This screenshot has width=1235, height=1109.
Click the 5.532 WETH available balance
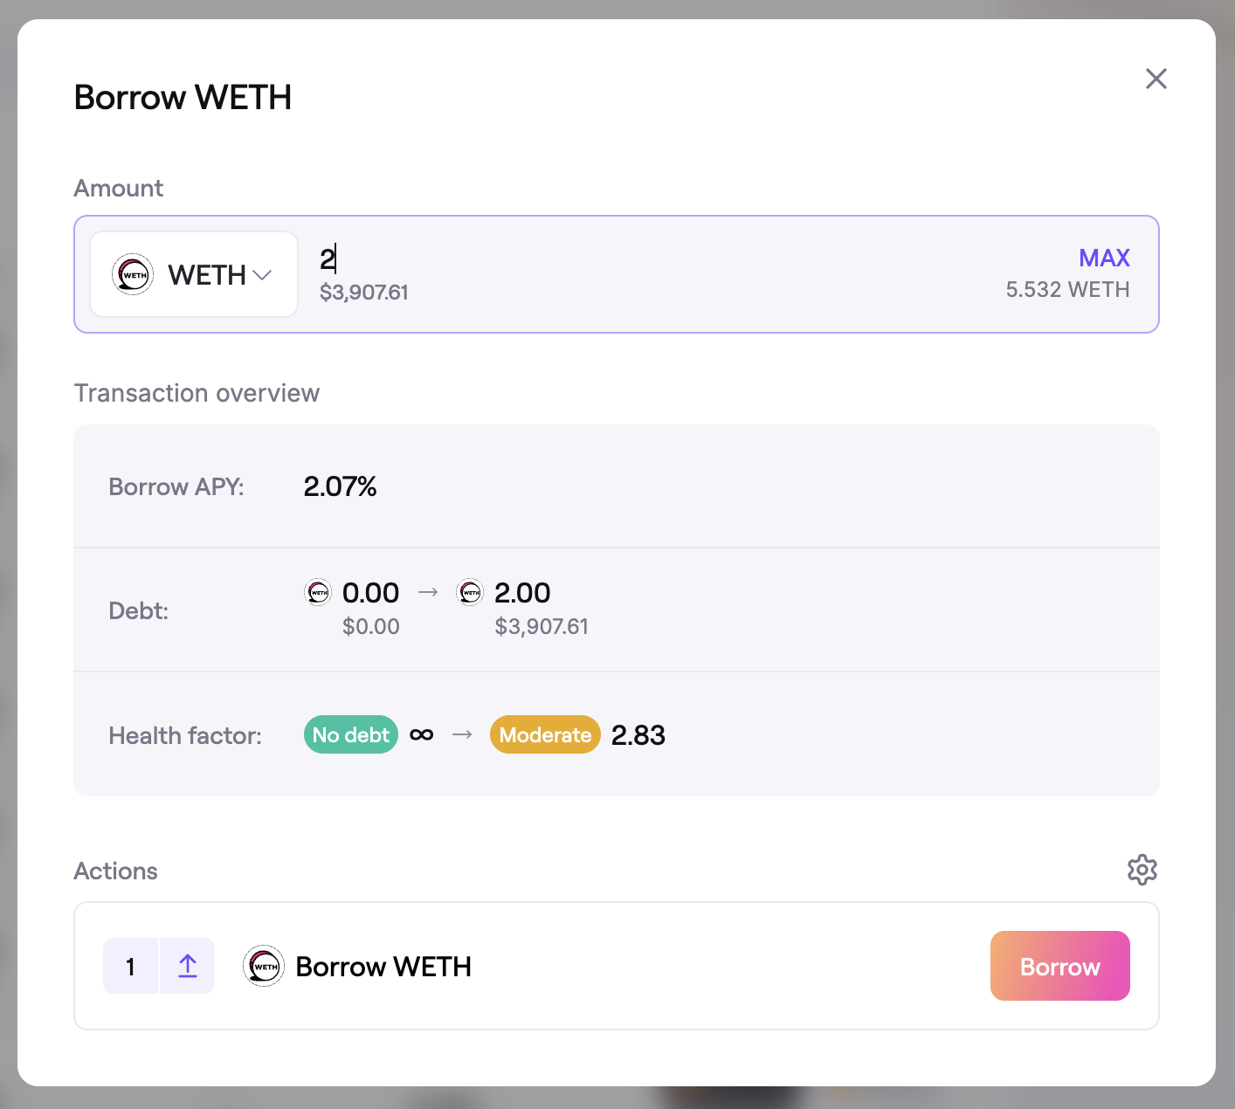(x=1067, y=289)
